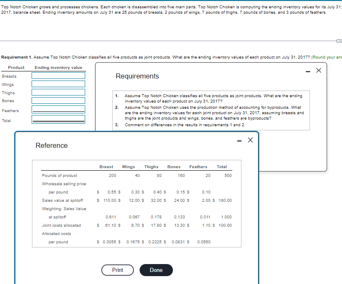Image resolution: width=342 pixels, height=284 pixels.
Task: Click Feathers weighting 0.011
Action: pyautogui.click(x=205, y=217)
